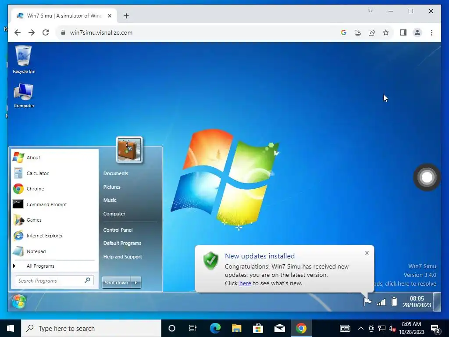Click the install app icon in address bar

[358, 32]
